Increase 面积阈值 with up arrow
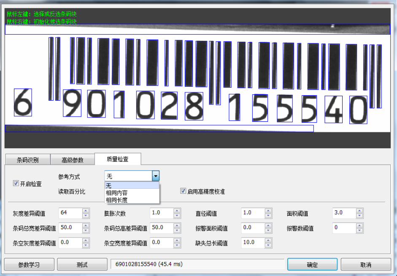Viewport: 397px width, 276px height. coord(359,211)
